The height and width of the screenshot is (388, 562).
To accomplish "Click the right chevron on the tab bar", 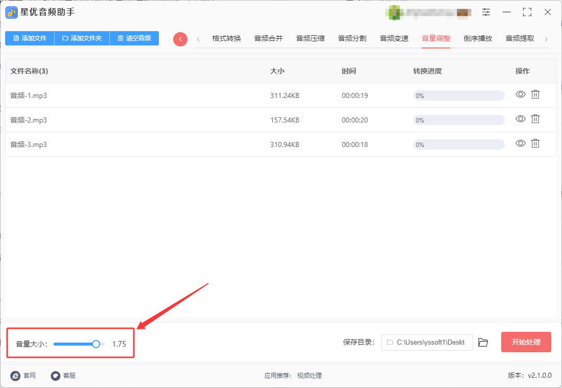I will [x=546, y=39].
